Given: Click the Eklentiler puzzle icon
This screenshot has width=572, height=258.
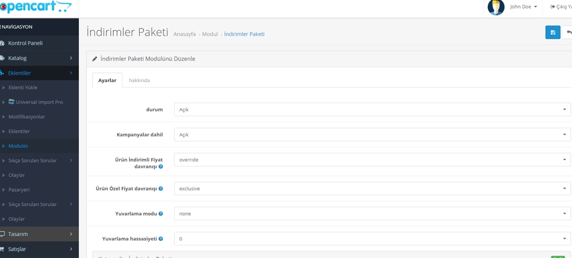Looking at the screenshot, I should 2,73.
